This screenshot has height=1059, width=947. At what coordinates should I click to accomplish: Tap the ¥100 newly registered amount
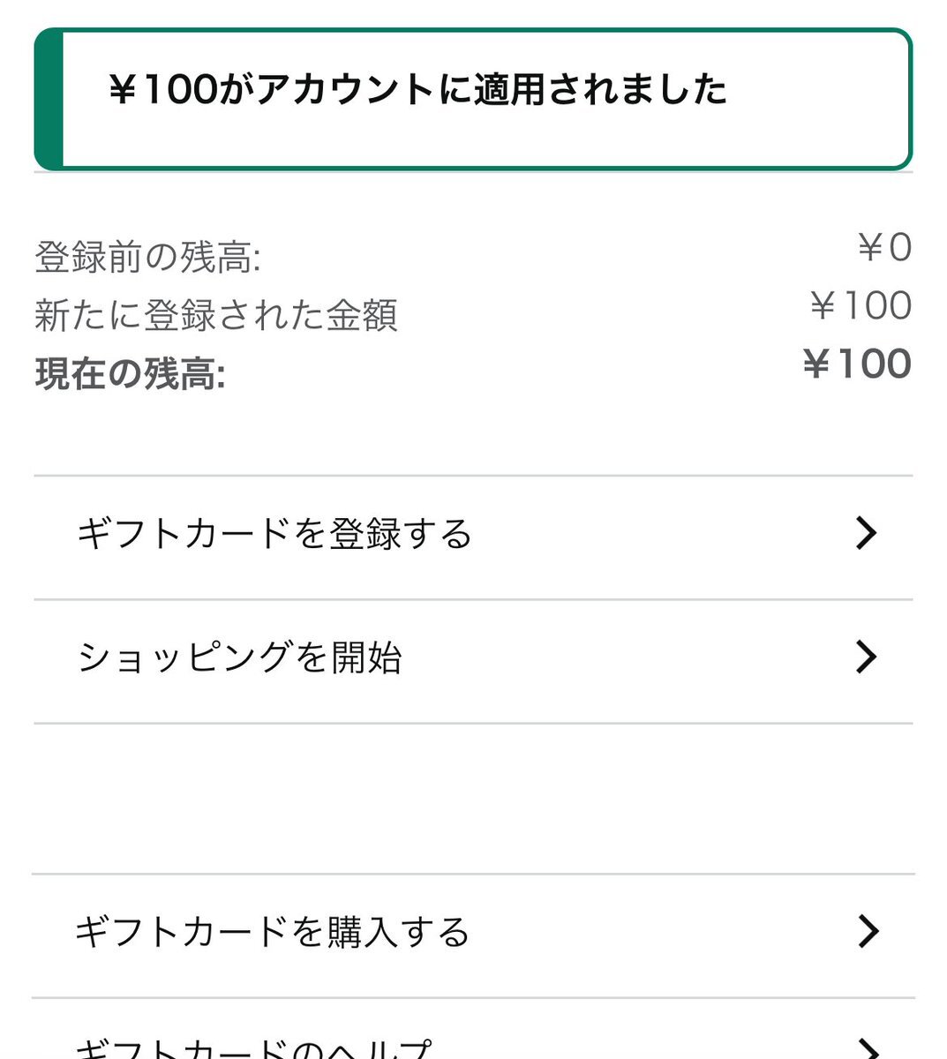pyautogui.click(x=861, y=306)
